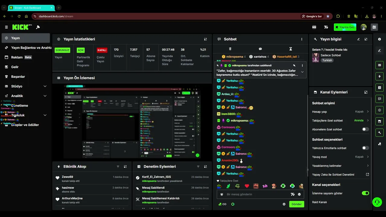Open Başarılar in sidebar

click(26, 77)
